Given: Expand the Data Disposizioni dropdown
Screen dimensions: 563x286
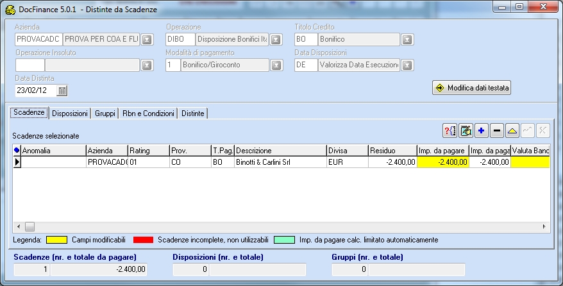Looking at the screenshot, I should click(x=407, y=65).
